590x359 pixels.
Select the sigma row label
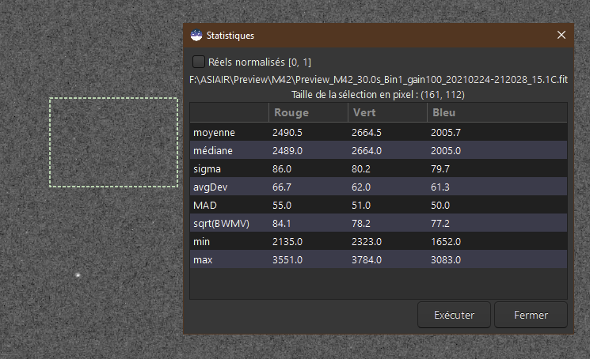[207, 169]
